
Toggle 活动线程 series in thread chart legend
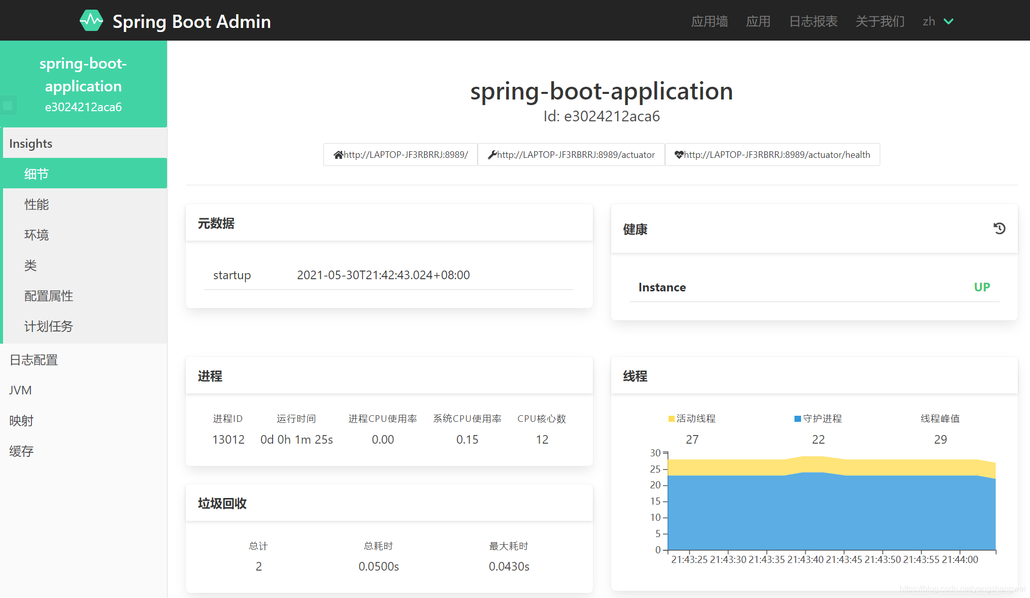(691, 418)
